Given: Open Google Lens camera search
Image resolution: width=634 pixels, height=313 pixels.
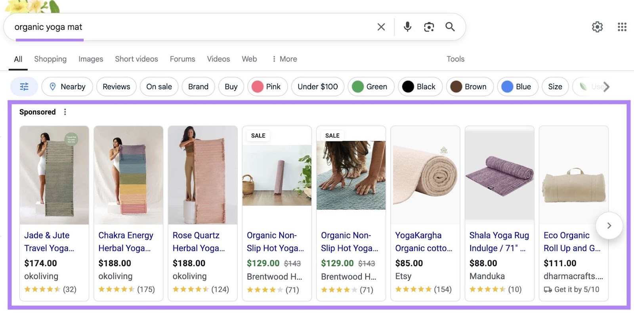Looking at the screenshot, I should [428, 27].
